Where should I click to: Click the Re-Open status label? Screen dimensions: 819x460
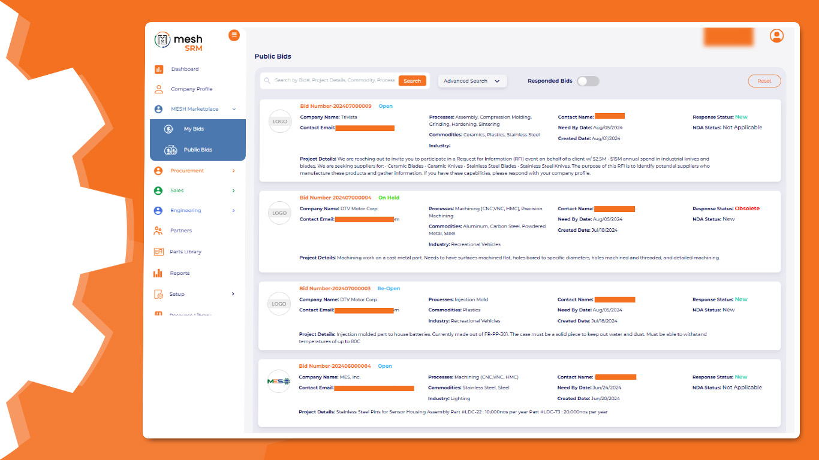pyautogui.click(x=389, y=289)
